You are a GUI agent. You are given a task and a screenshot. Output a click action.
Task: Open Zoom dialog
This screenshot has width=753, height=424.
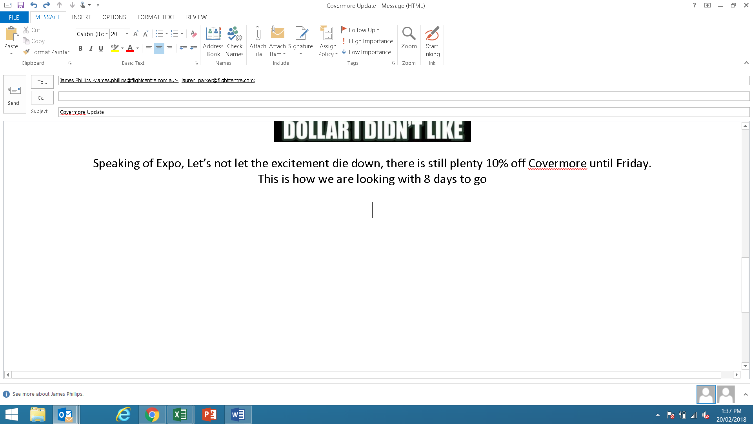coord(409,38)
